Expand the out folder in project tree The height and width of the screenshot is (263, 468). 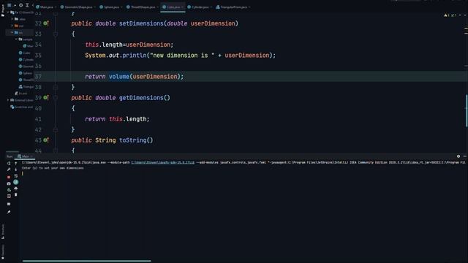pyautogui.click(x=12, y=26)
